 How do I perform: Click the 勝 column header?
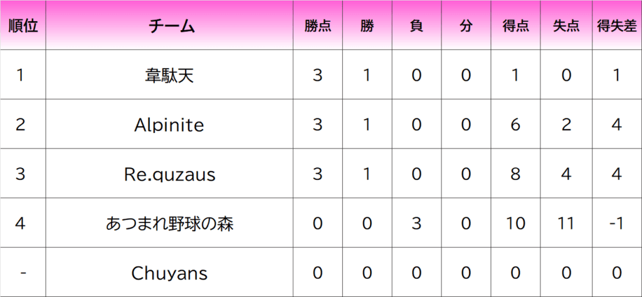[x=367, y=26]
